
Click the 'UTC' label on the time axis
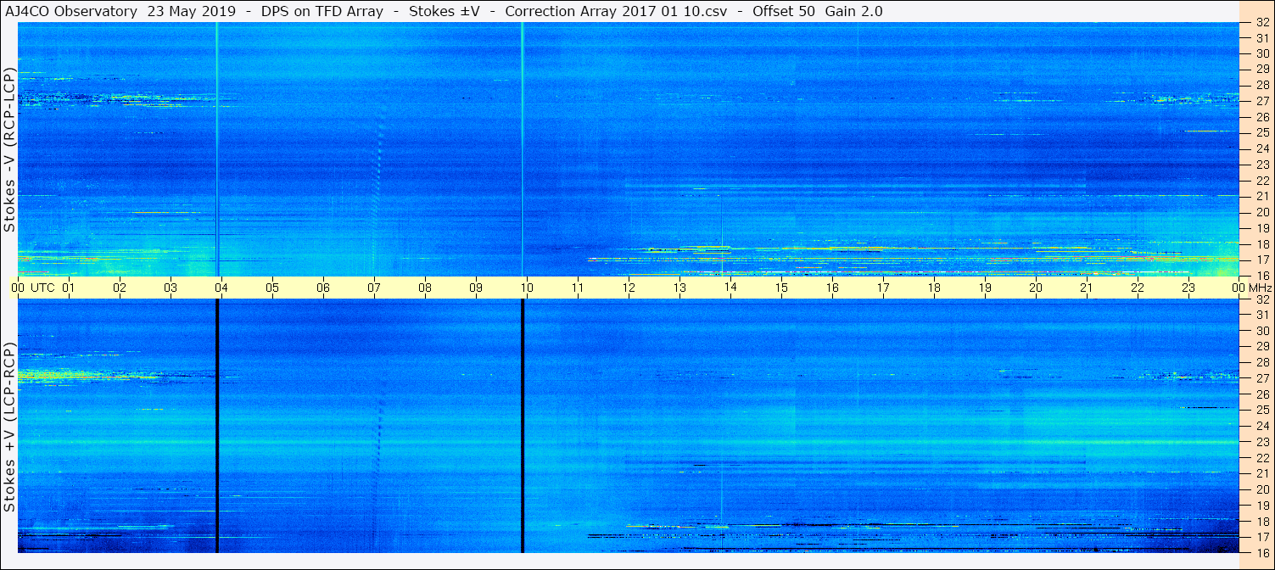click(42, 288)
